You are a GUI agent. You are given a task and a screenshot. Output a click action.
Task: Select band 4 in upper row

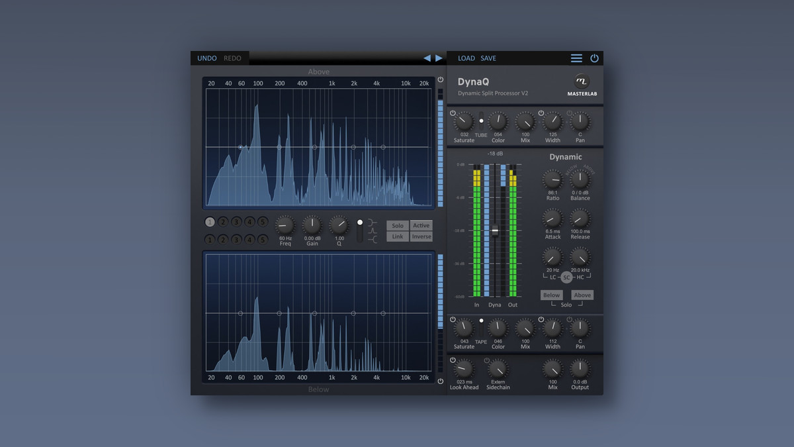coord(249,222)
